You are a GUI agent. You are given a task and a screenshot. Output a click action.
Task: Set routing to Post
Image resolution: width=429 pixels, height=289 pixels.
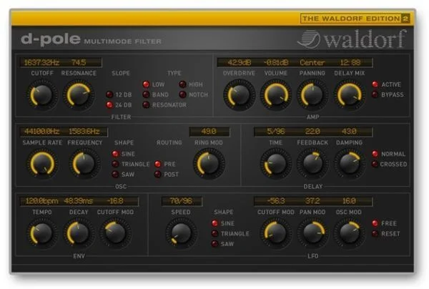(158, 175)
